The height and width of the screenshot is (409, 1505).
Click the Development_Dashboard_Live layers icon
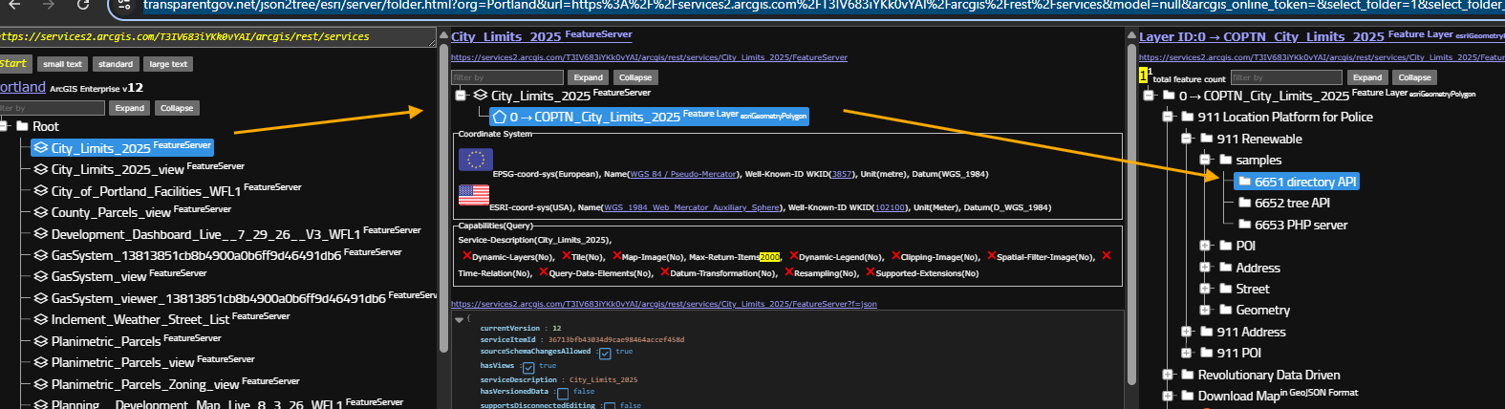40,233
